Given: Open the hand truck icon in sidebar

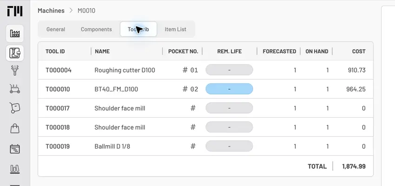Looking at the screenshot, I should pos(15,107).
